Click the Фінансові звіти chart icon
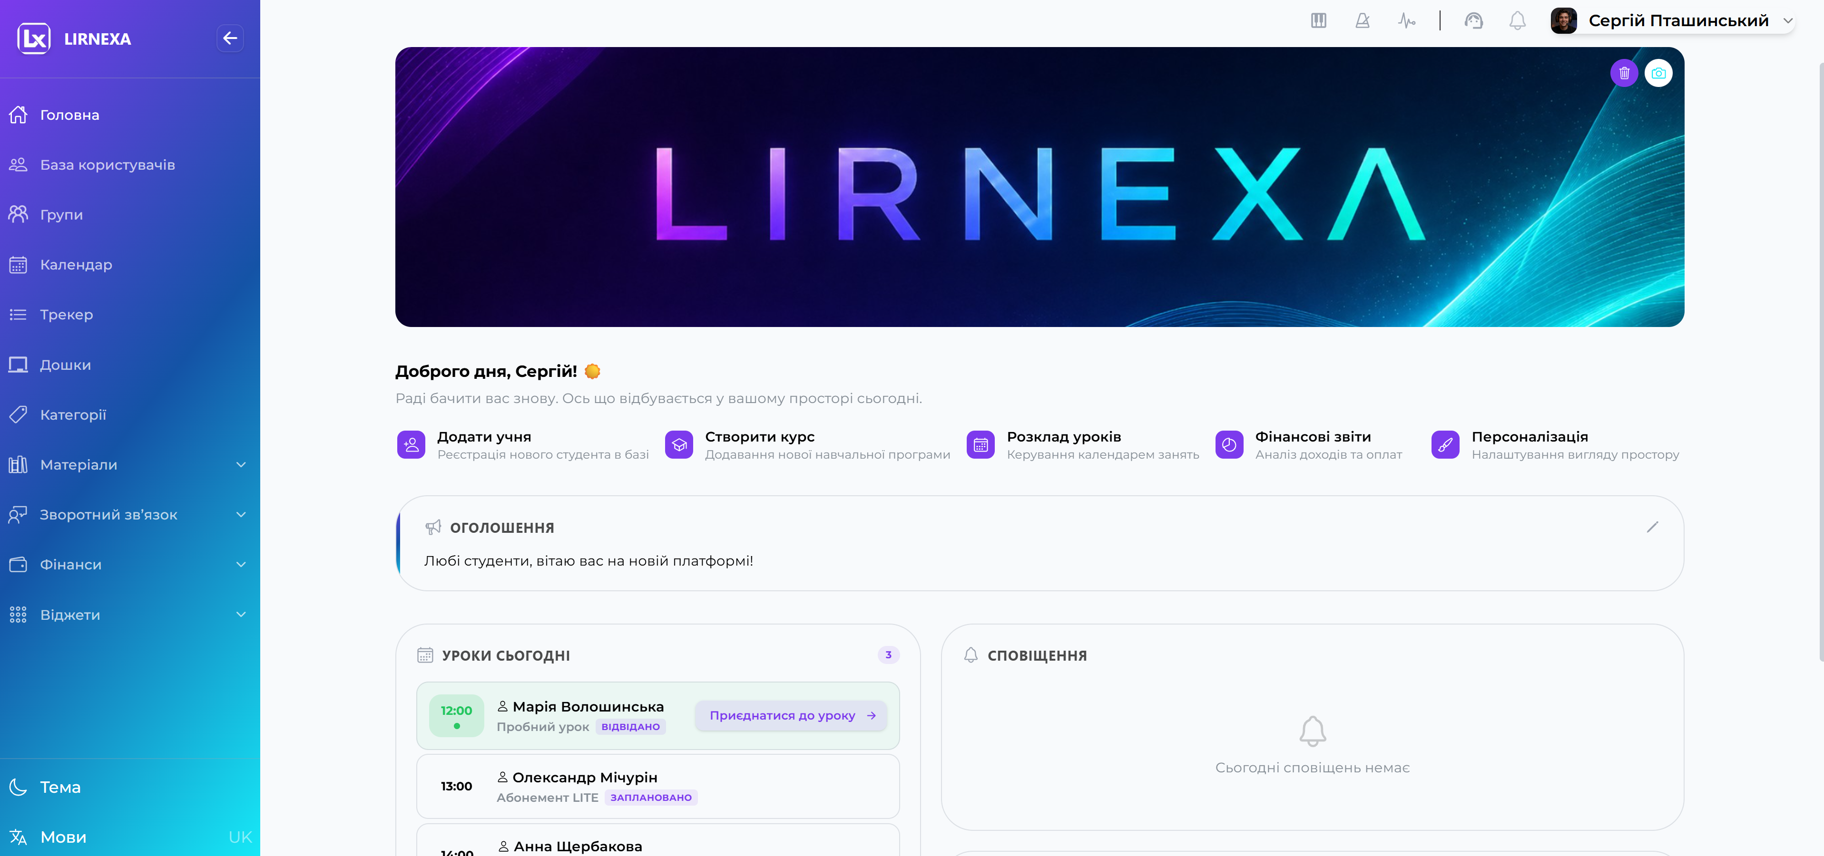 point(1229,445)
